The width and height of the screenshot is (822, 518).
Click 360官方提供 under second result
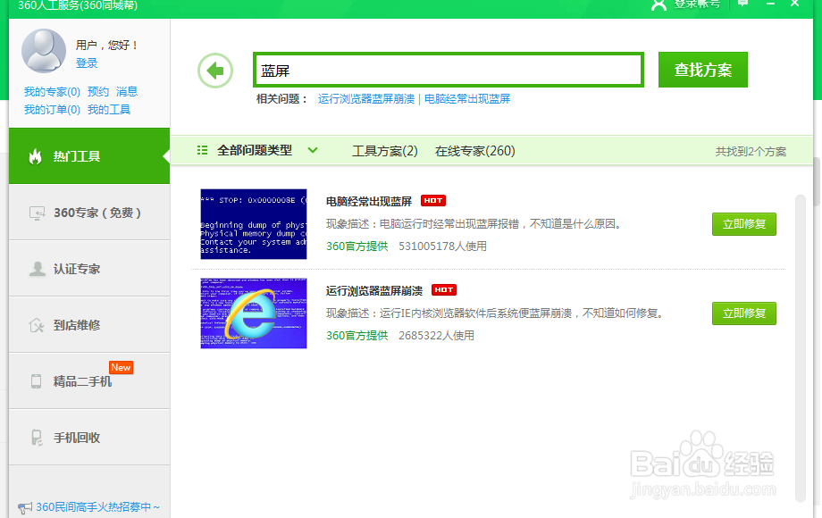357,335
